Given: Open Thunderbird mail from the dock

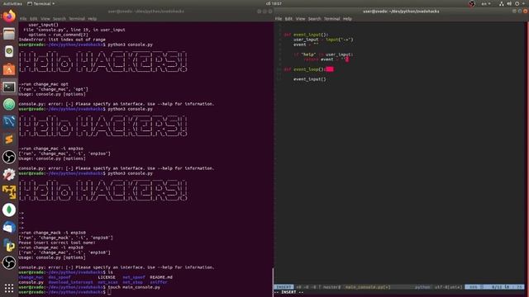Looking at the screenshot, I should [9, 228].
